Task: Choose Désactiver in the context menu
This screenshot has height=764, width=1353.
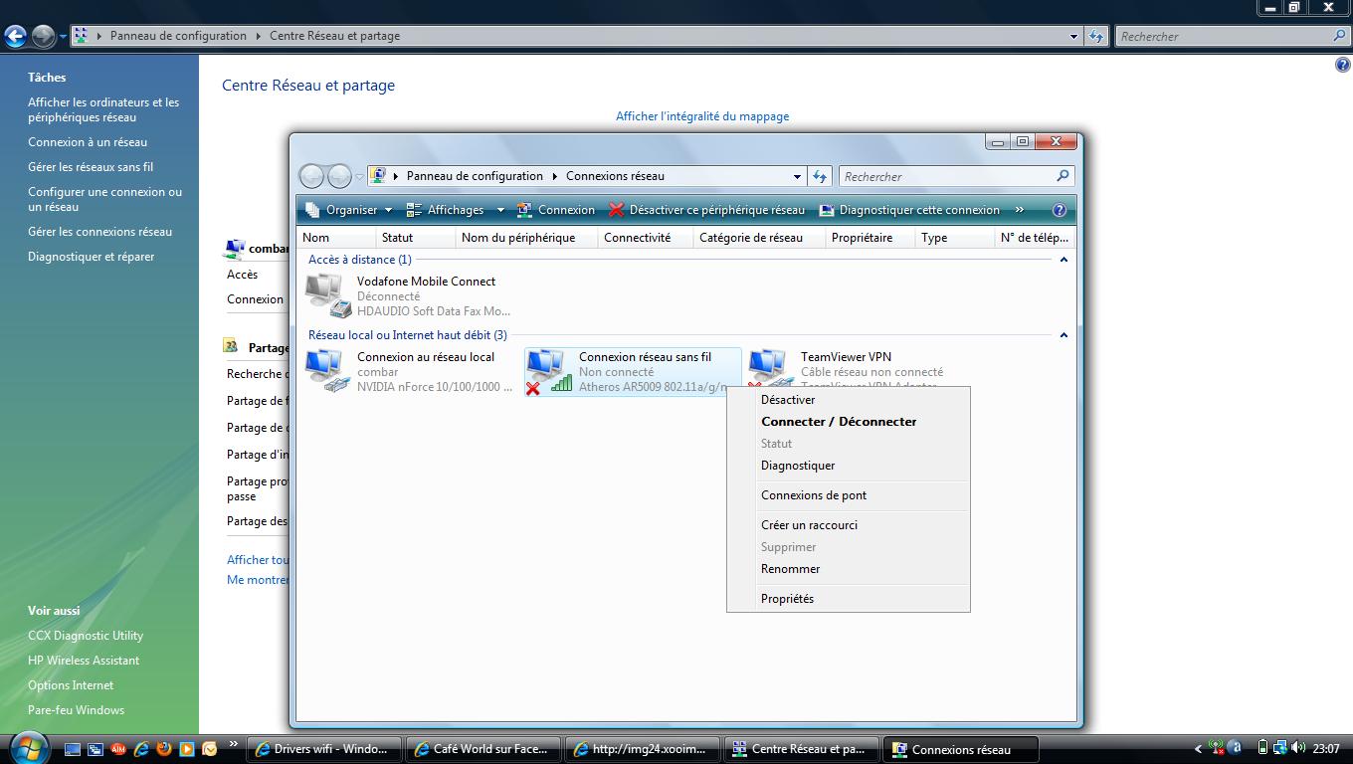Action: [x=788, y=400]
